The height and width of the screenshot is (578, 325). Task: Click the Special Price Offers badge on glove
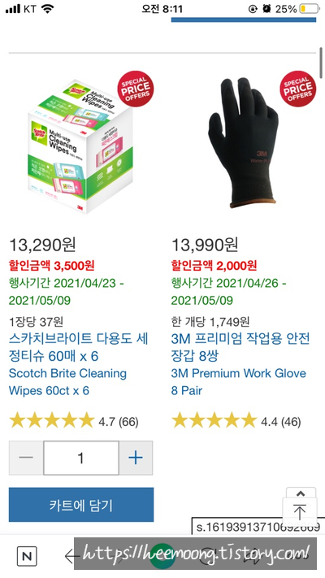pos(297,89)
